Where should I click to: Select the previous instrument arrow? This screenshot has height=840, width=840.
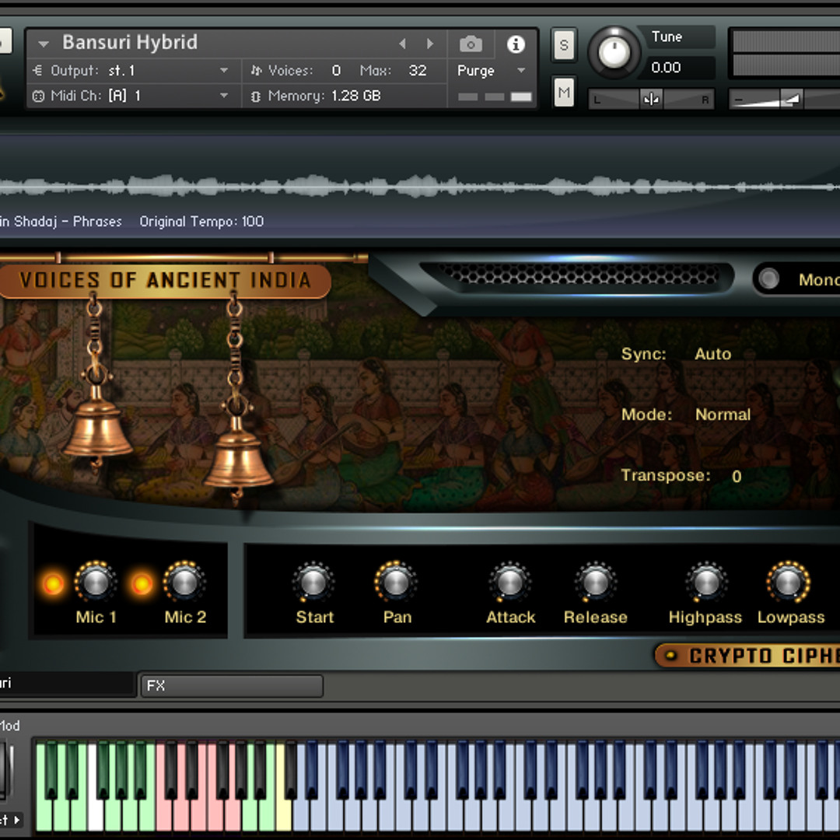(x=402, y=44)
